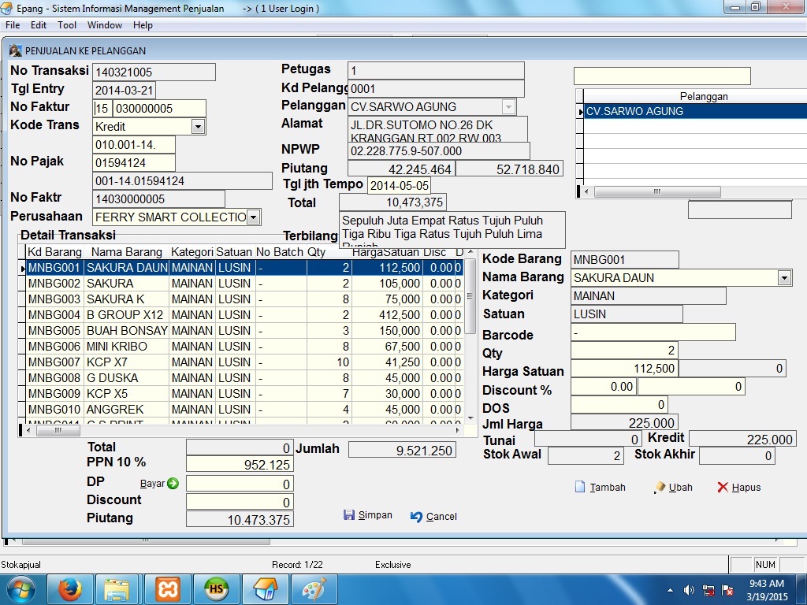Expand the Kode Trans Kredit dropdown
The height and width of the screenshot is (605, 807).
(198, 126)
